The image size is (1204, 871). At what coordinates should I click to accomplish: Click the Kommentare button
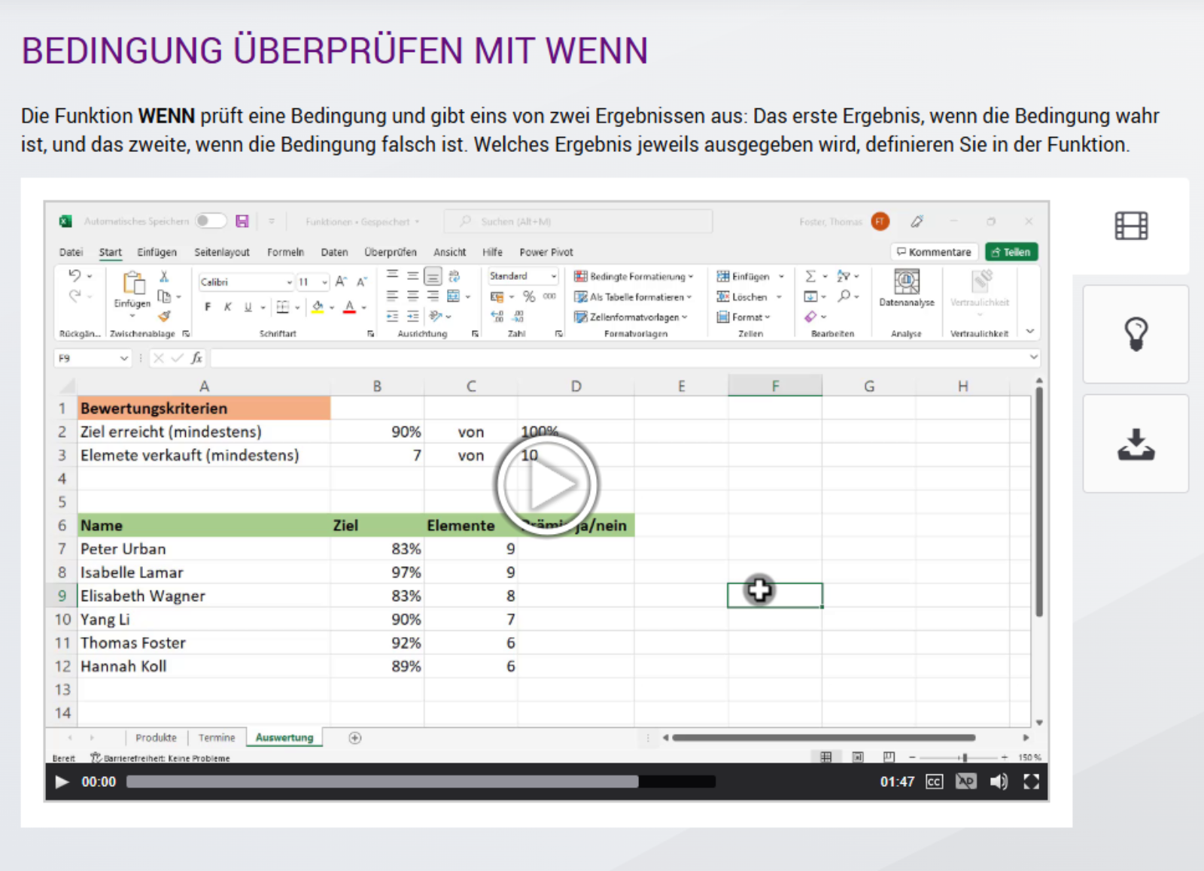tap(934, 252)
